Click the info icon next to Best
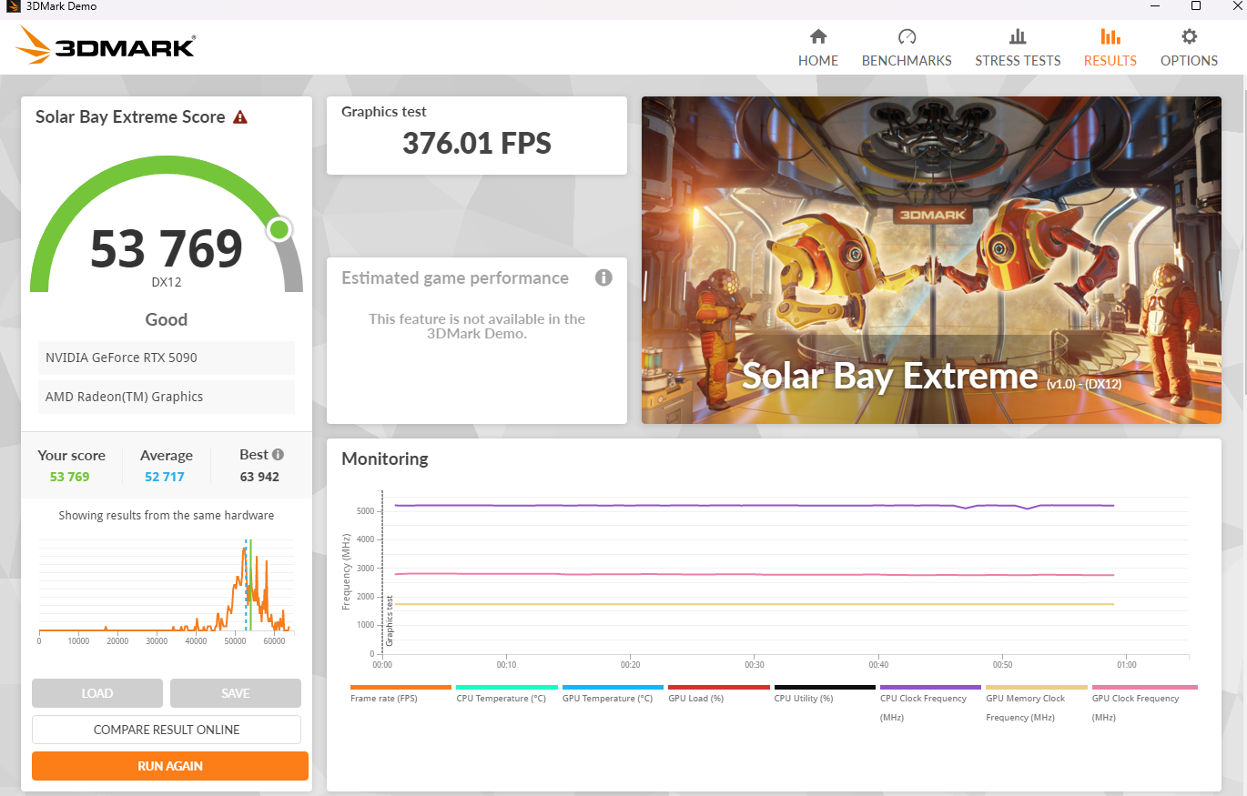Image resolution: width=1247 pixels, height=796 pixels. [x=278, y=455]
